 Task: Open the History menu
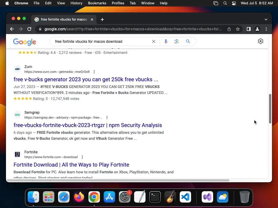76,3
